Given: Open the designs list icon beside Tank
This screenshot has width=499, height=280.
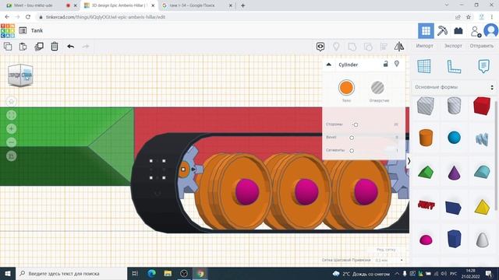Looking at the screenshot, I should (23, 30).
